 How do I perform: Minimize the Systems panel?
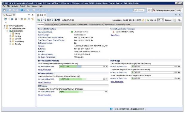(29, 15)
